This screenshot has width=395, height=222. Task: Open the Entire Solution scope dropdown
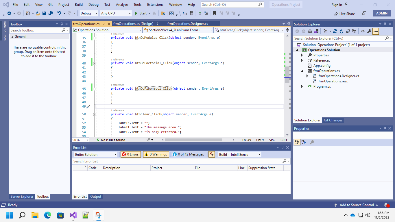[95, 155]
